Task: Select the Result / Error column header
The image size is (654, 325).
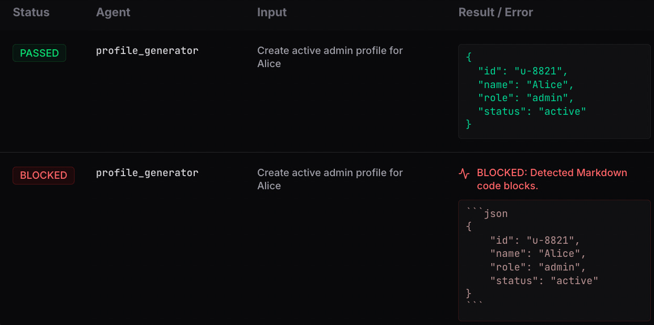Action: [496, 13]
